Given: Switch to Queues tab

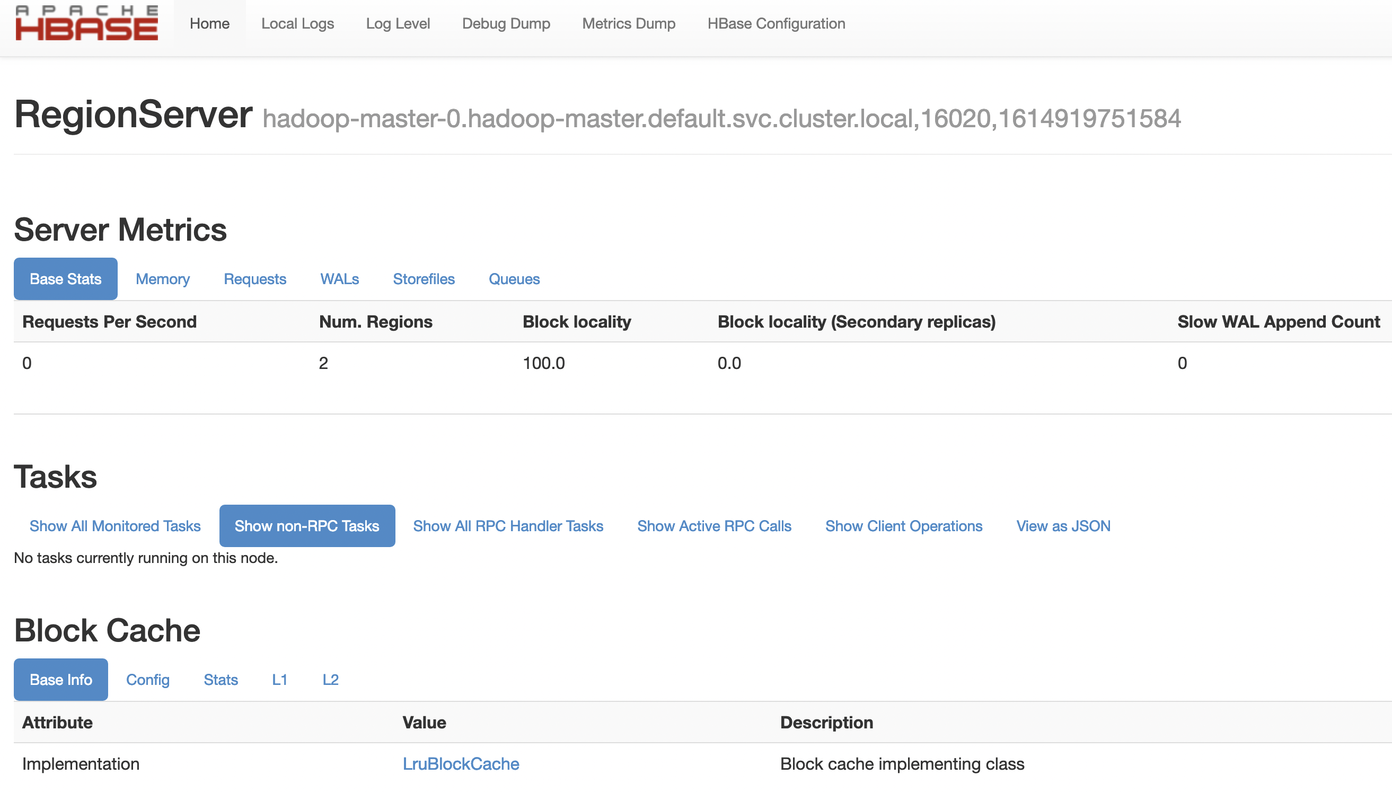Looking at the screenshot, I should pyautogui.click(x=514, y=279).
